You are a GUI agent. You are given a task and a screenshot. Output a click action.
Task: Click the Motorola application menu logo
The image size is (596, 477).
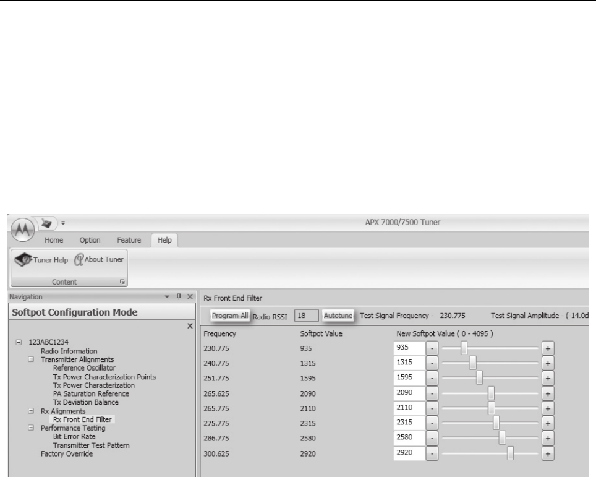coord(22,230)
